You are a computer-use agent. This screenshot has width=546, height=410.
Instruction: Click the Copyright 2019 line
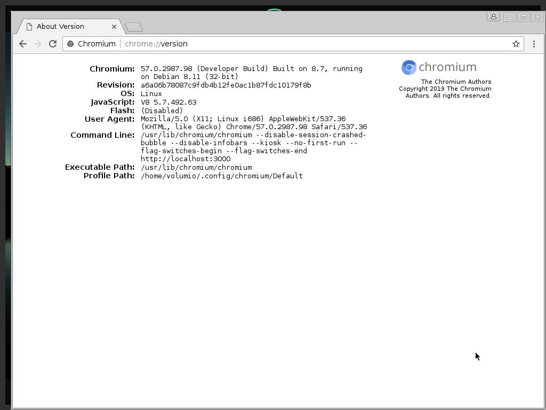(445, 92)
